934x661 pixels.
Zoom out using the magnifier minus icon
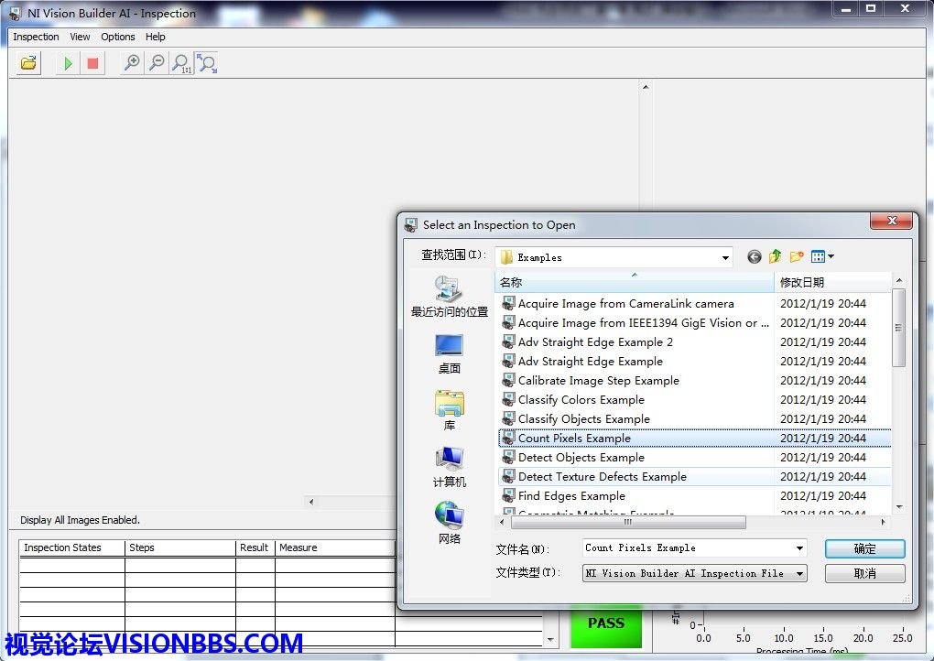tap(157, 62)
